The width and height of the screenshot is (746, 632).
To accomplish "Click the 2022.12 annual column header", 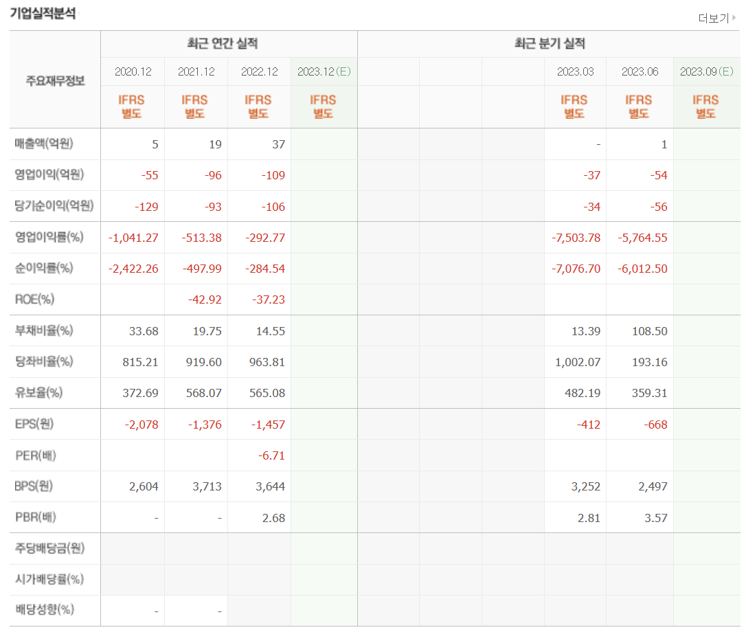I will [x=260, y=71].
